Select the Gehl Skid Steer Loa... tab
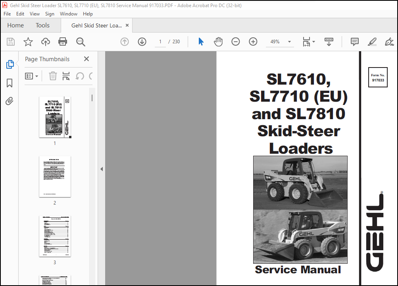398x286 pixels. click(x=96, y=25)
